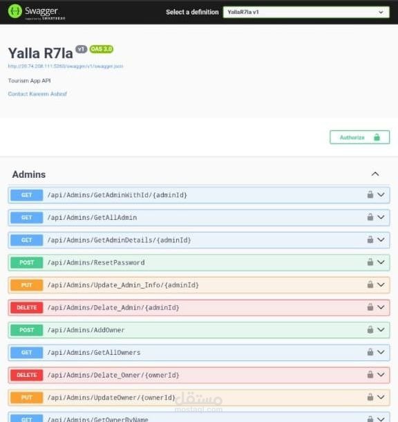
Task: Expand the UpdateOwner endpoint chevron
Action: (x=381, y=397)
